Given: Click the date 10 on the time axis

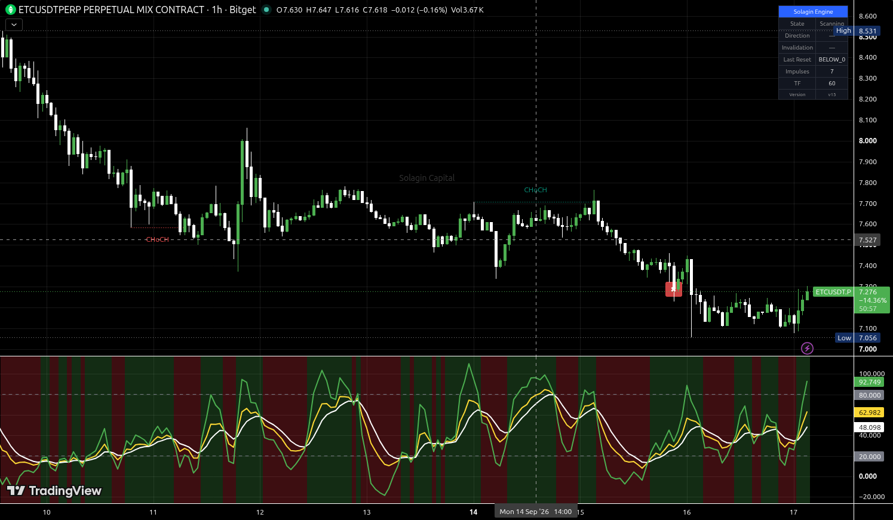Looking at the screenshot, I should click(x=47, y=512).
